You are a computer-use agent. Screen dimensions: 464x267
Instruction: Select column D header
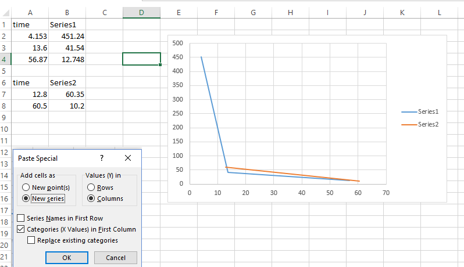coord(141,13)
